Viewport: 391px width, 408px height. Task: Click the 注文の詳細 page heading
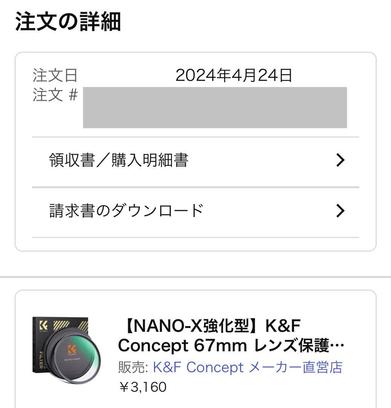click(x=68, y=22)
